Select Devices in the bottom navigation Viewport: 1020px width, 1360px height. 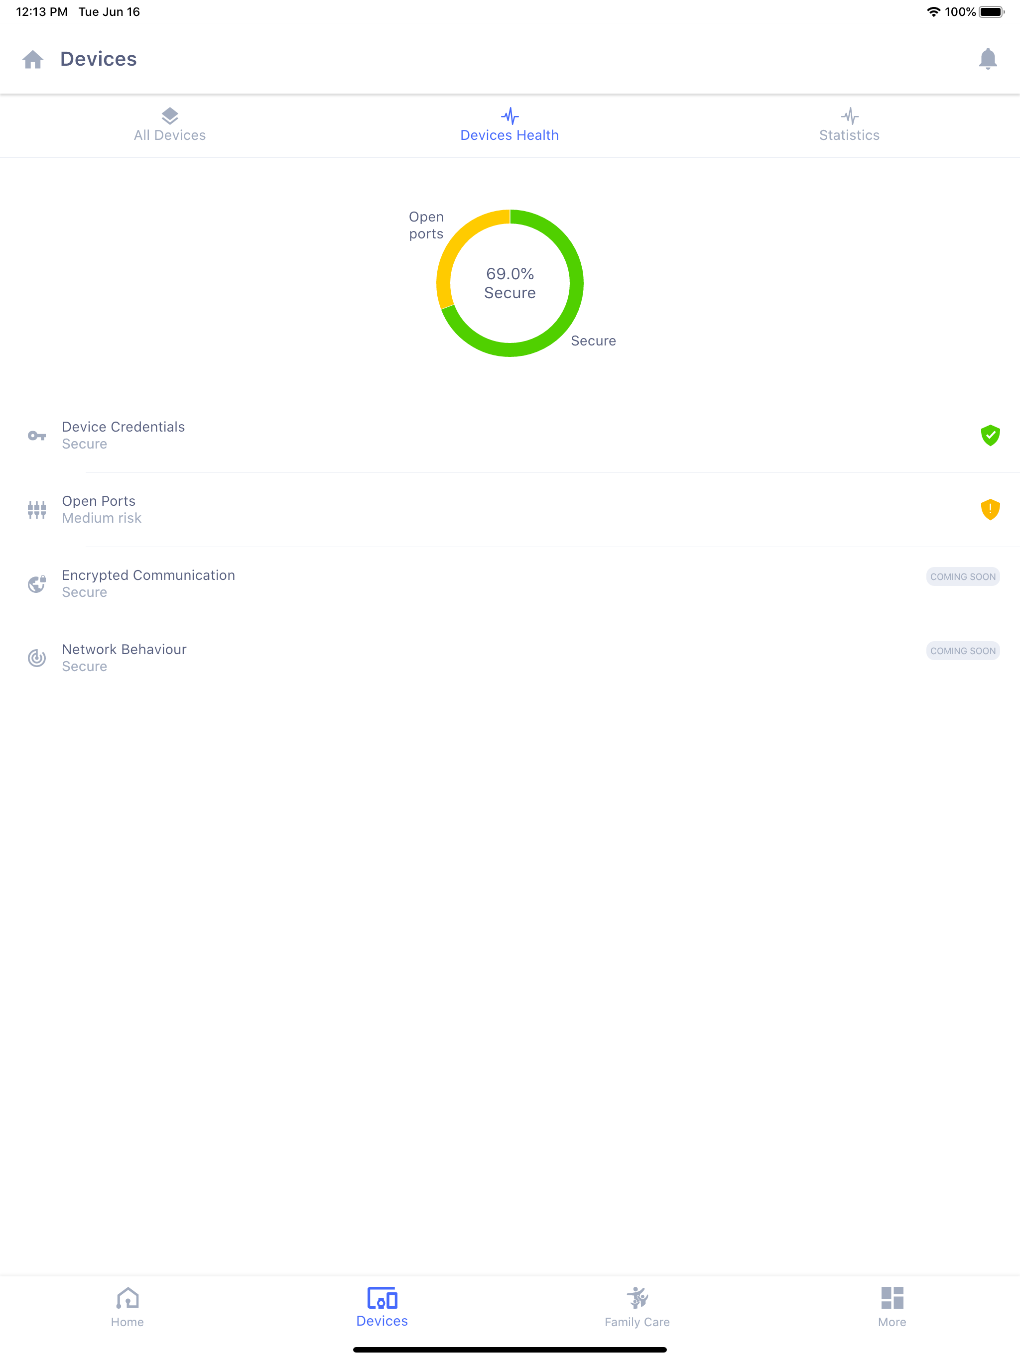(x=382, y=1307)
